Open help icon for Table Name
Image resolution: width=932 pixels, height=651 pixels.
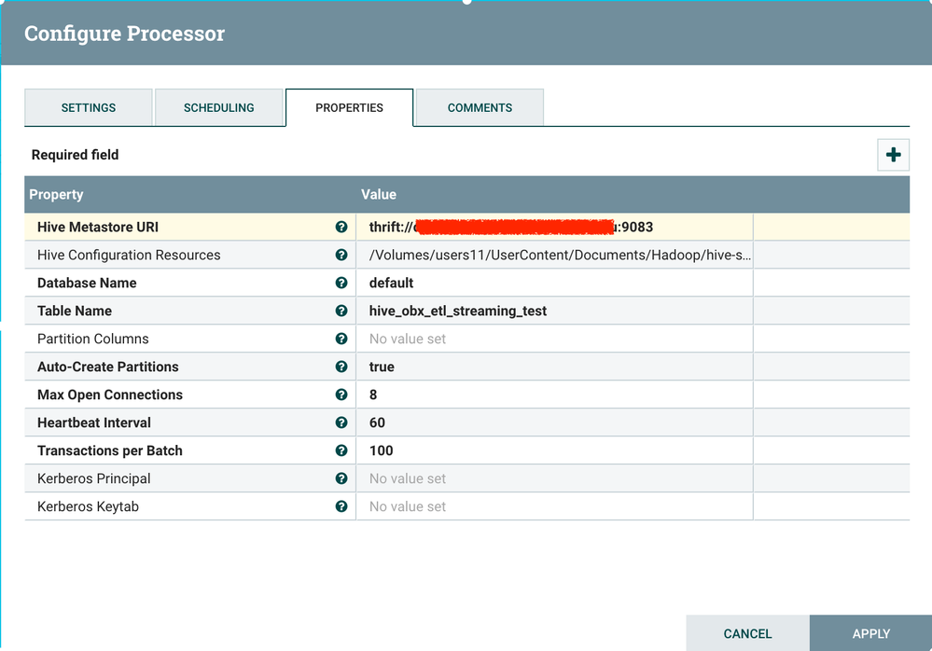pyautogui.click(x=341, y=311)
